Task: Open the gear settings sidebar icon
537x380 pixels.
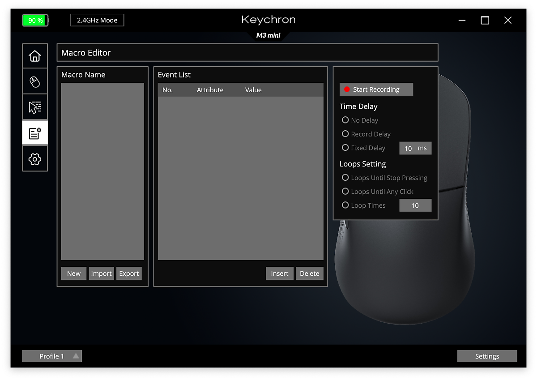Action: (x=35, y=159)
